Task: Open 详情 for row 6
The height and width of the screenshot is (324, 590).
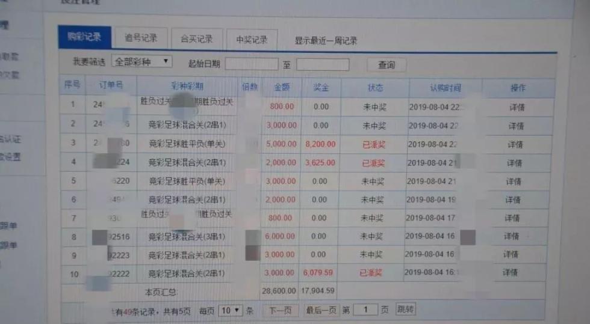Action: (x=513, y=200)
